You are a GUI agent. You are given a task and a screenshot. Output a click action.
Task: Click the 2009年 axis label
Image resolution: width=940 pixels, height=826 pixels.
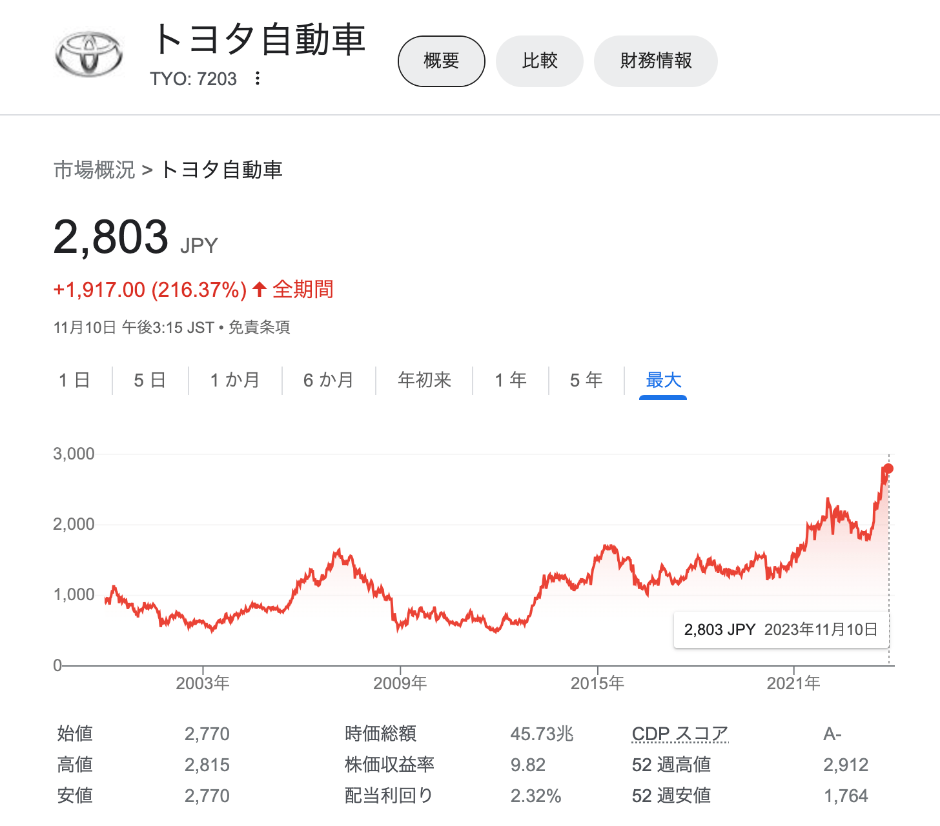pos(400,683)
